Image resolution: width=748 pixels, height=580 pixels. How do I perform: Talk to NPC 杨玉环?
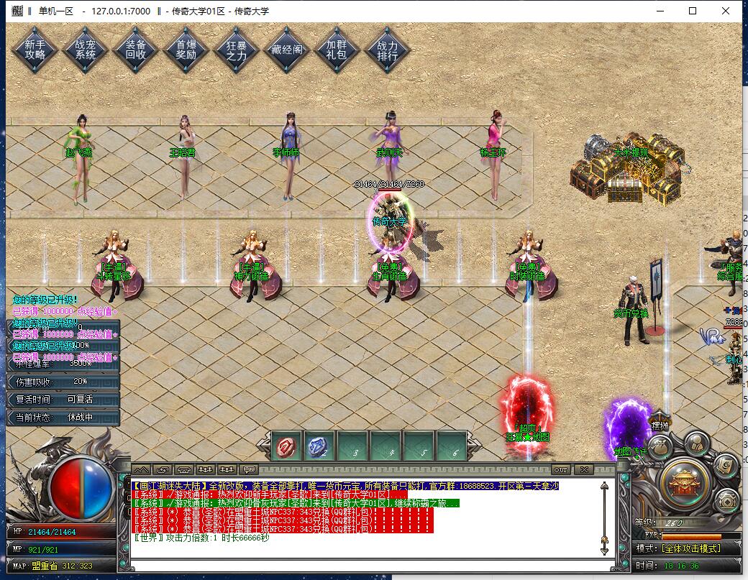click(495, 154)
